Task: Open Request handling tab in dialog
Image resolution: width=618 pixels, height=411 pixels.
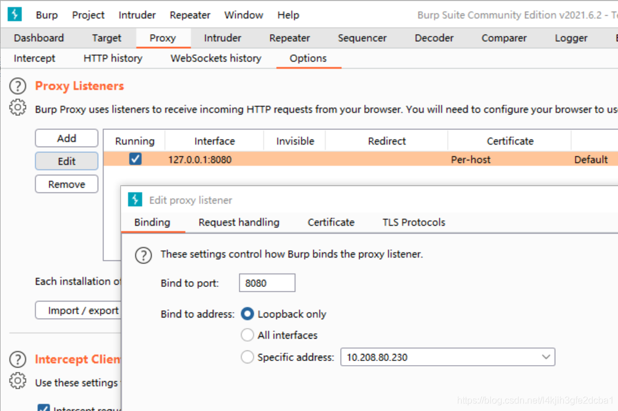Action: coord(239,222)
